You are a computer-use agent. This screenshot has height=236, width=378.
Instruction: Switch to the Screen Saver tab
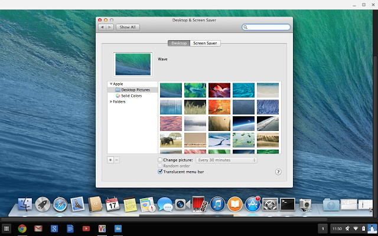point(206,43)
